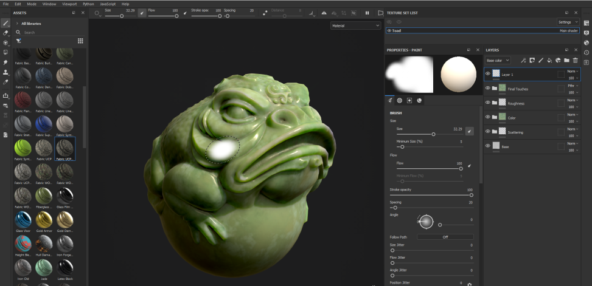
Task: Select the Material picker eyedropper
Action: [5, 82]
